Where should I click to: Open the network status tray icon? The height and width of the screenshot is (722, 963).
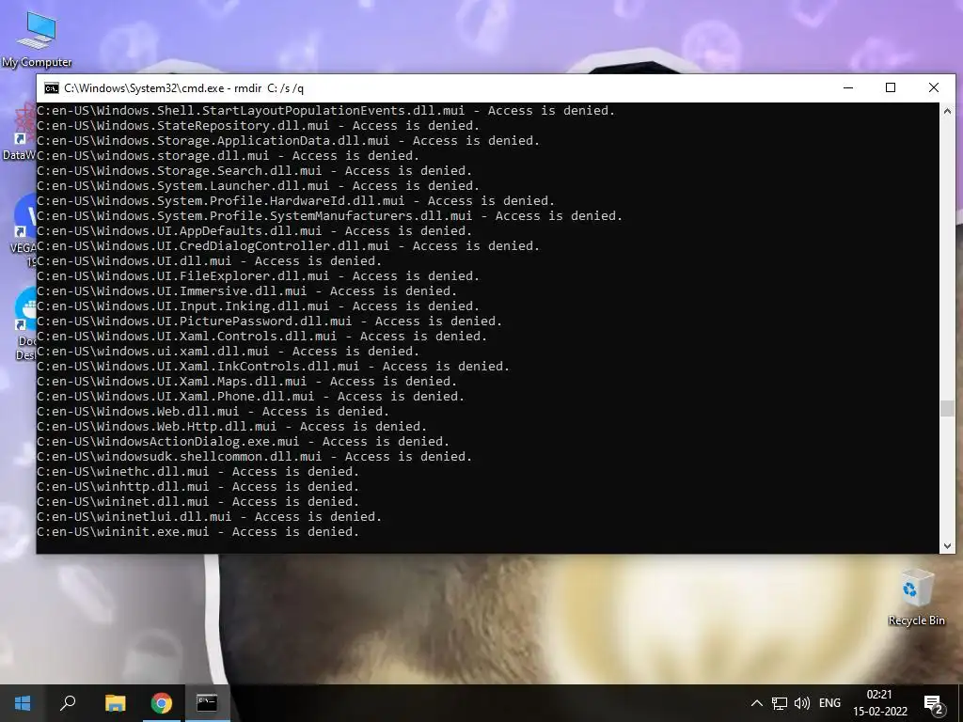point(780,703)
